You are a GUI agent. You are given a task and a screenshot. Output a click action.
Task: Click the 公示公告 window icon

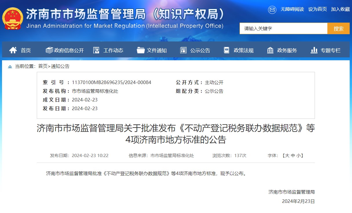[x=183, y=50]
